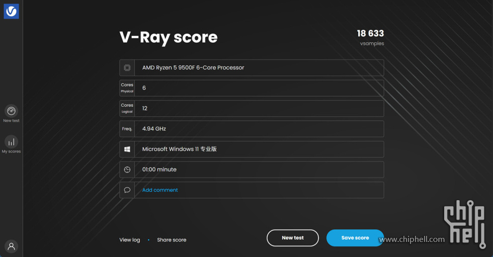The height and width of the screenshot is (257, 493).
Task: Open My scores in the sidebar
Action: [x=11, y=144]
